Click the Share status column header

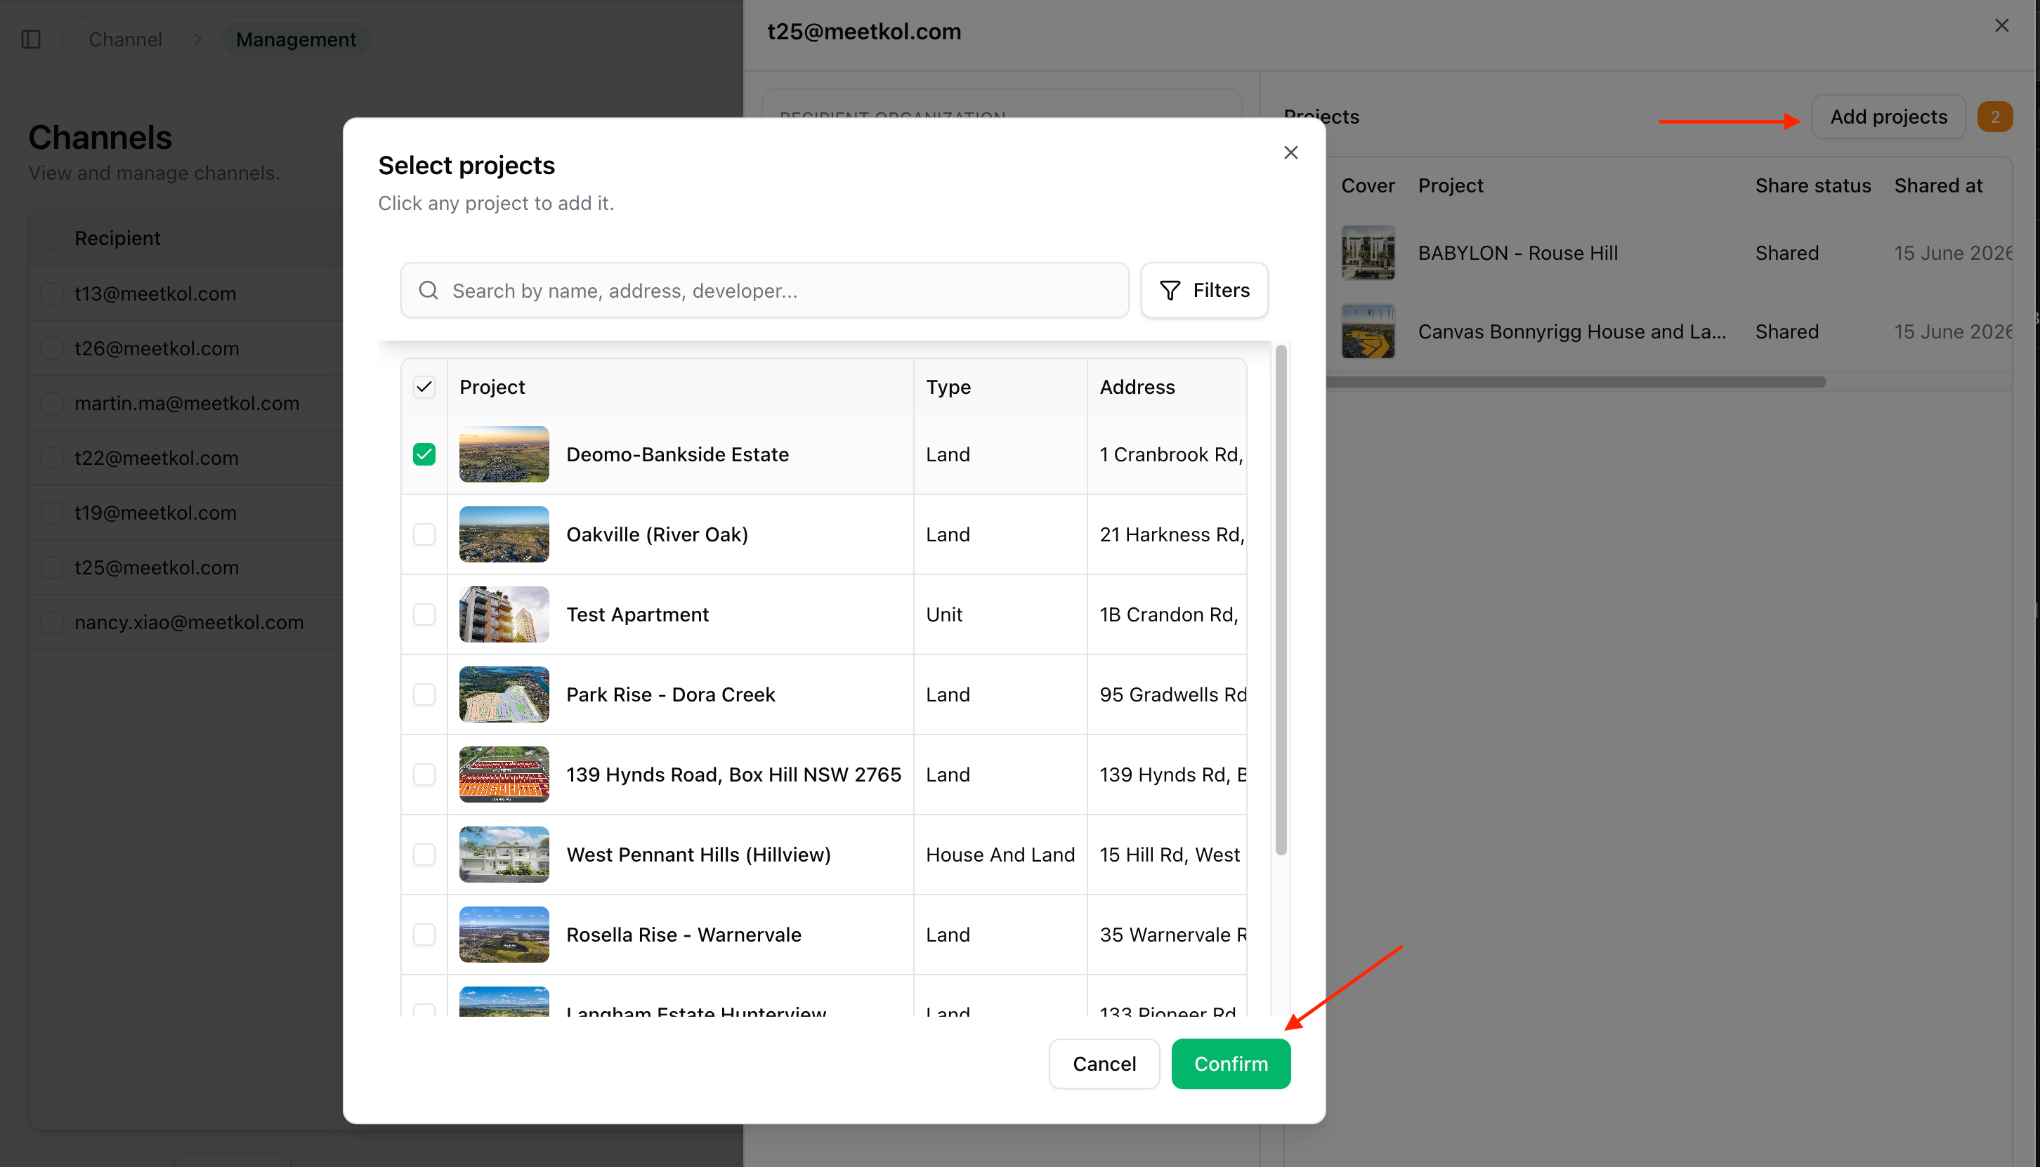[x=1812, y=186]
